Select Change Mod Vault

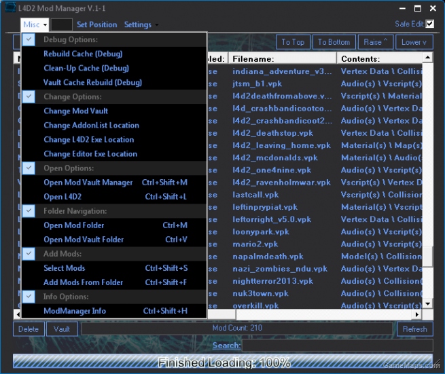pos(114,111)
